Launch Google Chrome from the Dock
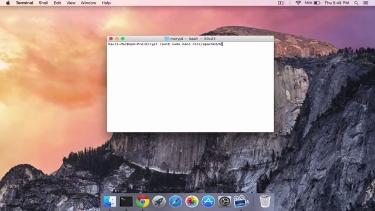Viewport: 375px width, 211px height. tap(142, 202)
